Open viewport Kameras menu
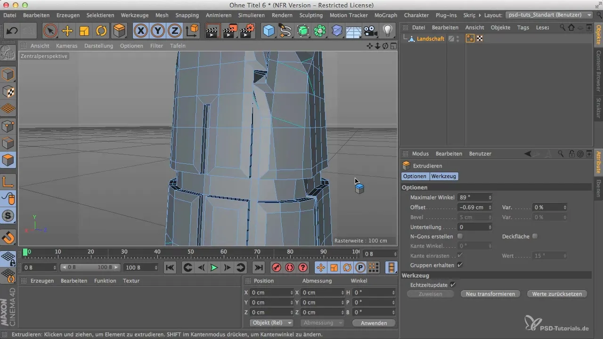The image size is (603, 339). coord(66,46)
